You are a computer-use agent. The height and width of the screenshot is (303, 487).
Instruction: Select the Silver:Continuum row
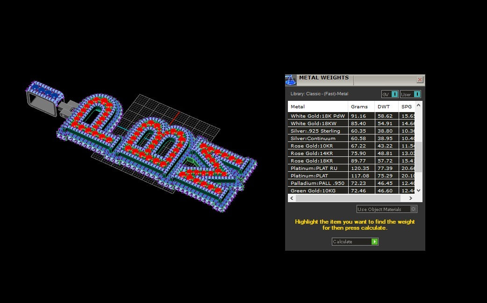point(351,138)
